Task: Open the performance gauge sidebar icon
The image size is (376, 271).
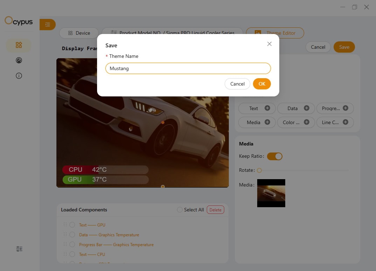Action: tap(19, 60)
